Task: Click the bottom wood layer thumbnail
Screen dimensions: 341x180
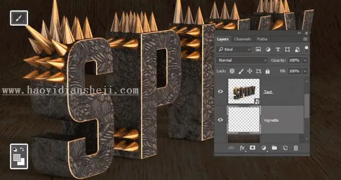Action: [x=244, y=139]
